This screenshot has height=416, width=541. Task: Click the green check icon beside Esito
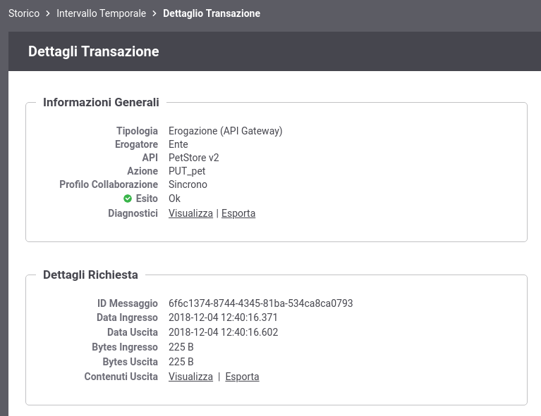click(x=128, y=198)
